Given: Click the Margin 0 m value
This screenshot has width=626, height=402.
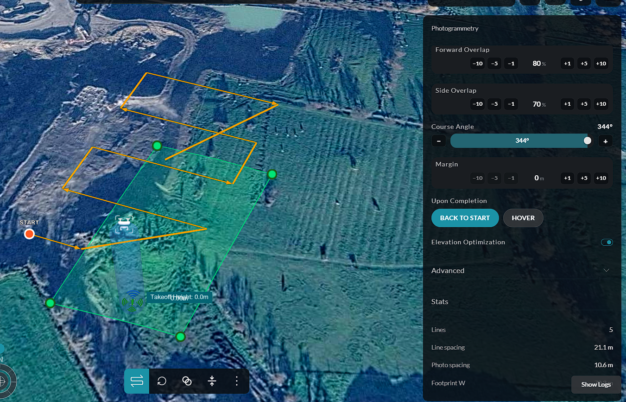Looking at the screenshot, I should click(539, 178).
